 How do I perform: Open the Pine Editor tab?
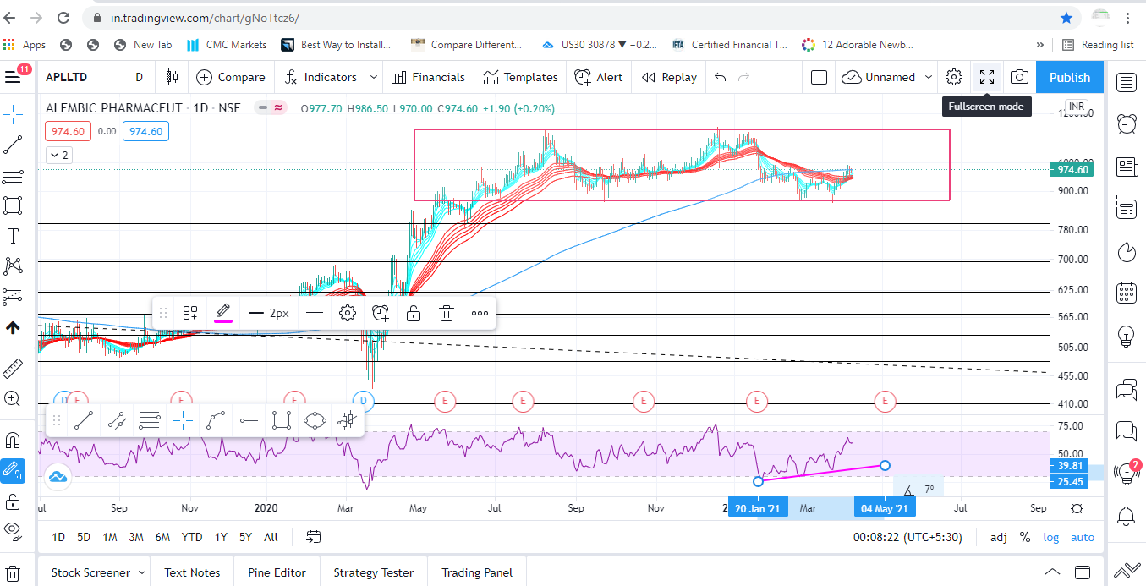tap(277, 572)
